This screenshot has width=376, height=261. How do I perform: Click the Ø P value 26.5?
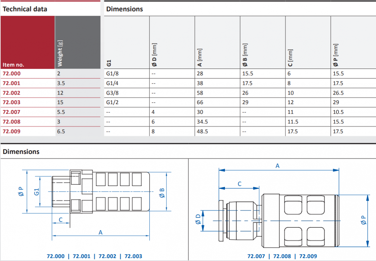pyautogui.click(x=338, y=93)
